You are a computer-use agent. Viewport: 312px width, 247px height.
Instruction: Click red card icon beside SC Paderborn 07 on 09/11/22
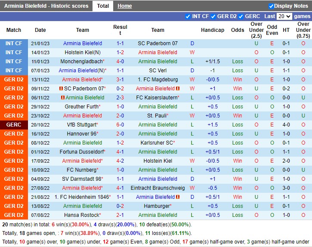(61, 88)
